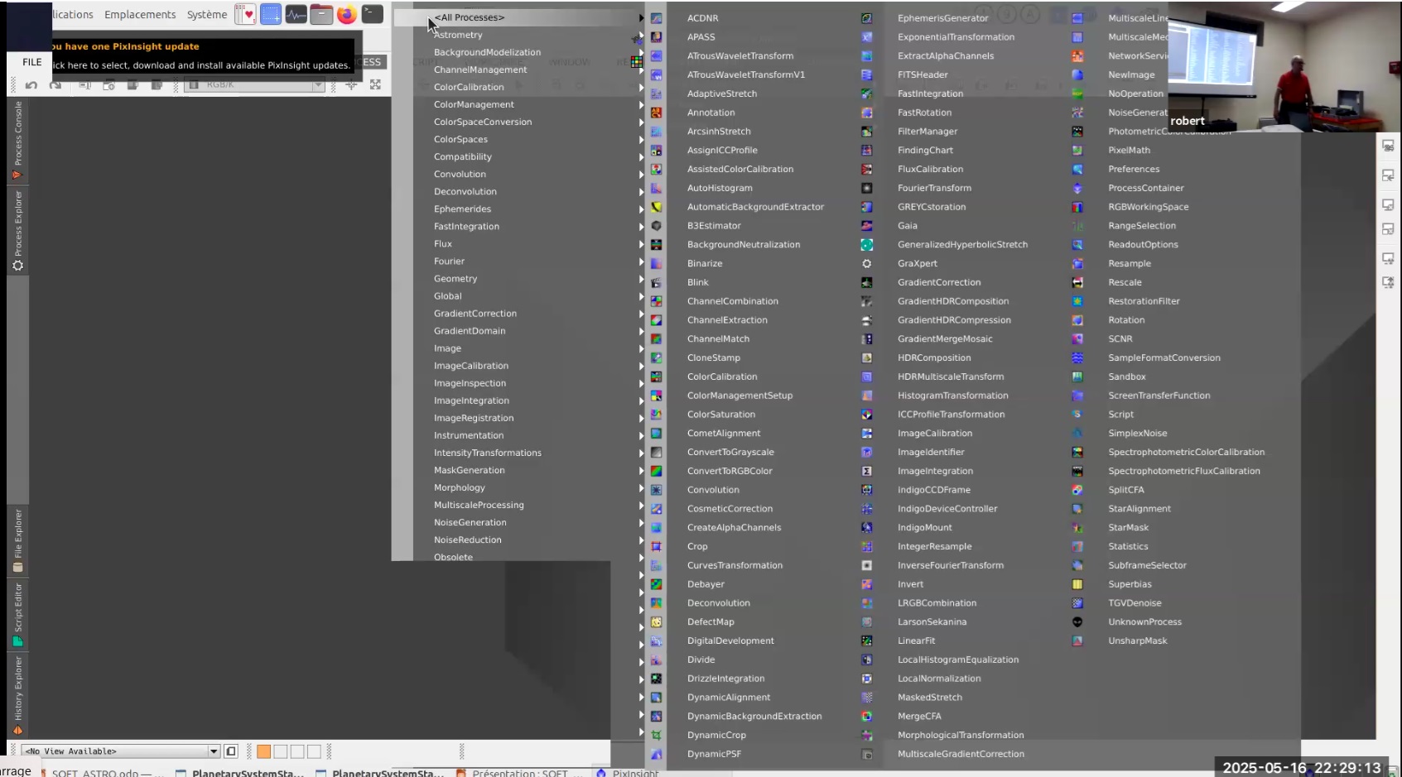Viewport: 1402px width, 777px height.
Task: Launch Firefox from the top panel
Action: pyautogui.click(x=347, y=14)
